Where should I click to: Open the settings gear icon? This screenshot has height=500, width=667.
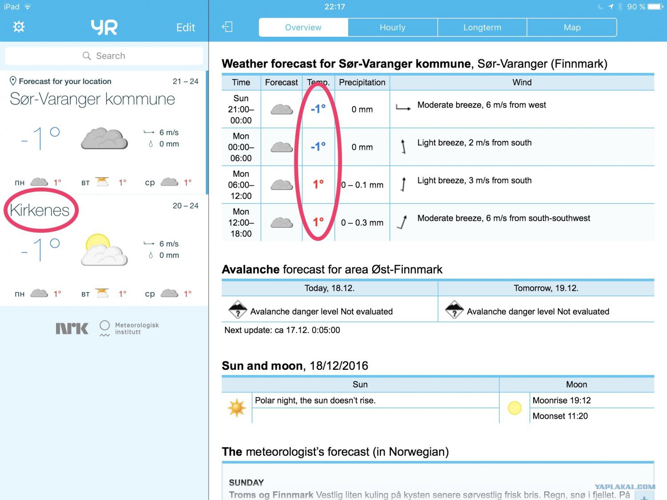tap(19, 27)
